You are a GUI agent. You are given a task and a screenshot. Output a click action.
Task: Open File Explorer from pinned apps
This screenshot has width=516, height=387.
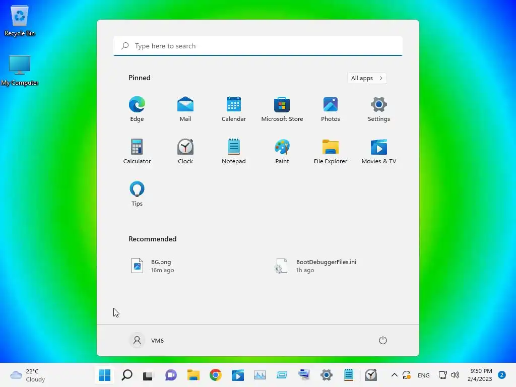[x=331, y=151]
